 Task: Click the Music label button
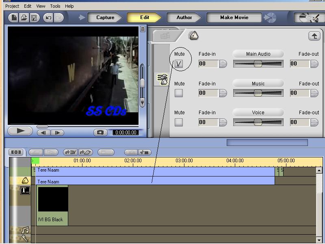[x=258, y=84]
